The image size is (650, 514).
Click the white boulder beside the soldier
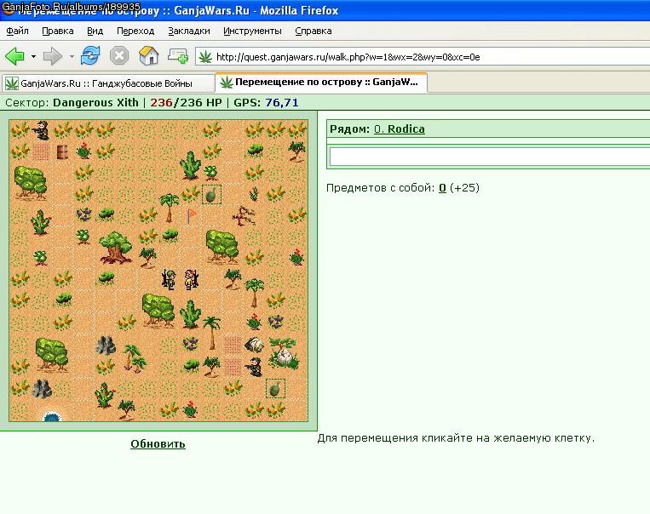click(255, 345)
